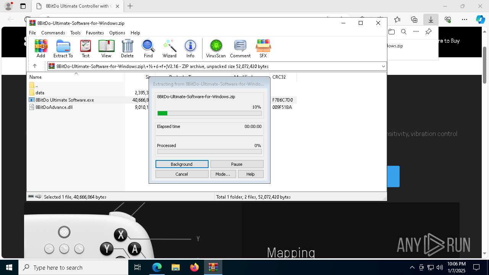Open Edge settings and more ellipsis
The image size is (489, 275).
click(x=465, y=19)
